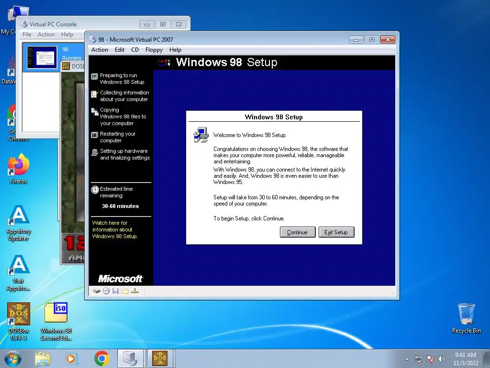The height and width of the screenshot is (368, 490).
Task: Click the Running status text in Console
Action: [x=72, y=58]
